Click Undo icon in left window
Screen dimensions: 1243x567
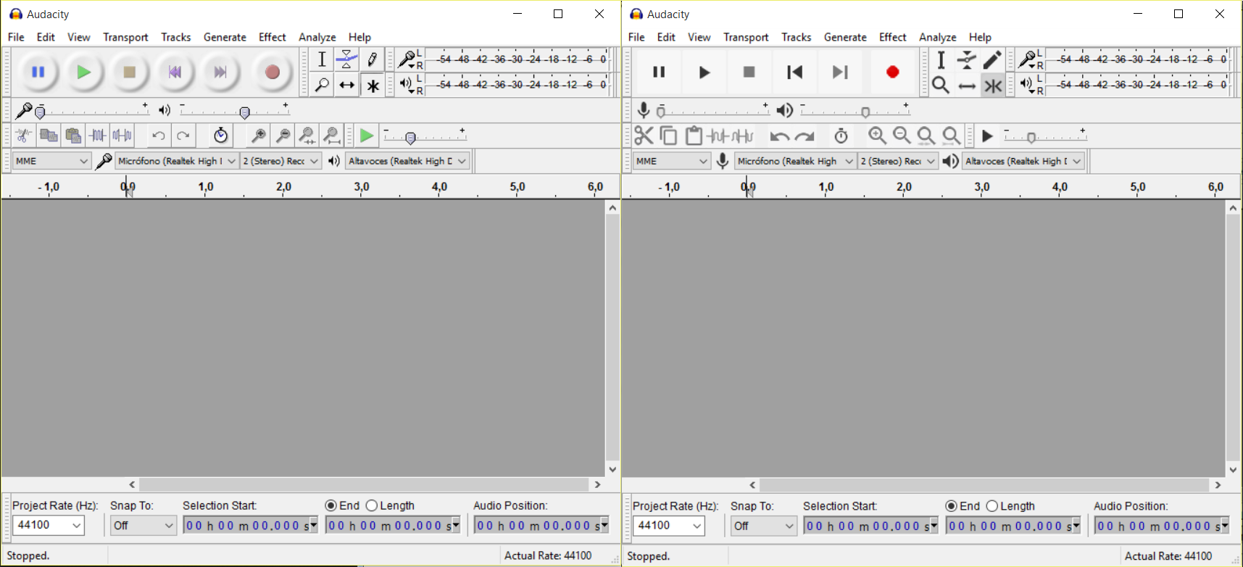coord(159,136)
